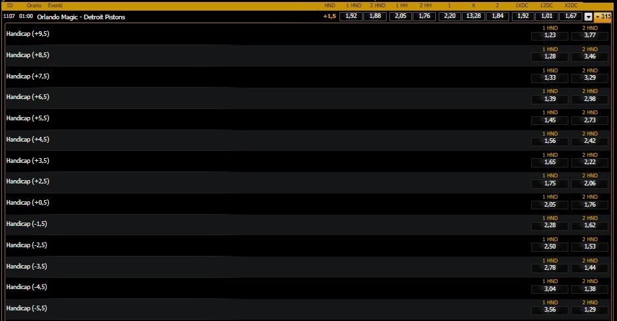Select Handicap (+2,5) 1 HND odds 1,75
Screen dimensions: 617x321
tap(550, 183)
